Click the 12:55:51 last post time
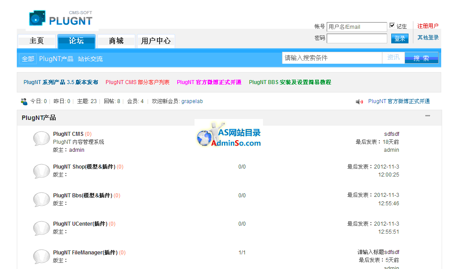This screenshot has width=458, height=269. [x=389, y=231]
